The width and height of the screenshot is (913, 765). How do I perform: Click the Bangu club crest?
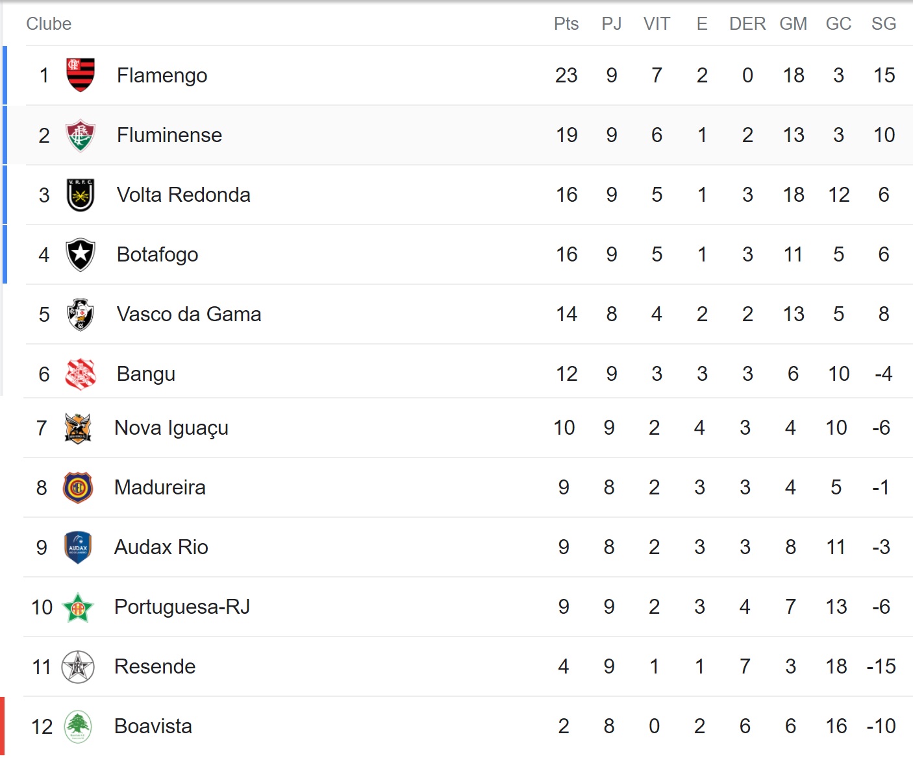81,374
